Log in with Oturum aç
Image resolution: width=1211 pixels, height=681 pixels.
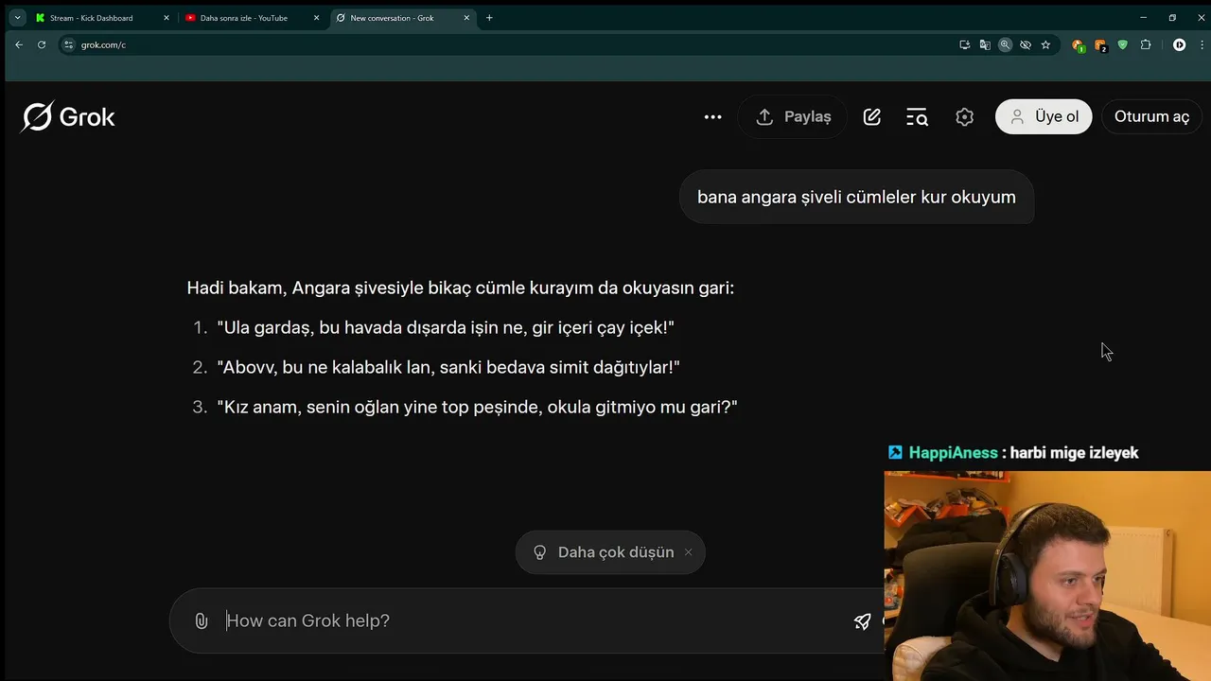click(1151, 117)
